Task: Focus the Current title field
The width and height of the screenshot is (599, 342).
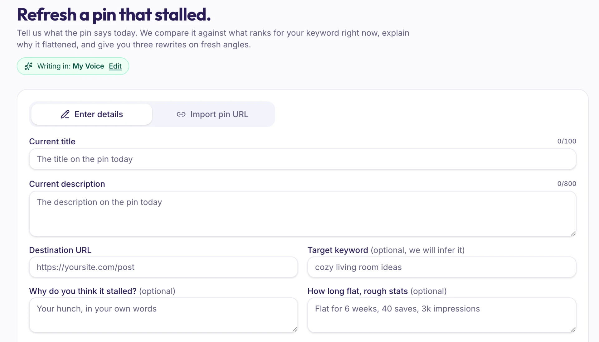Action: 303,159
